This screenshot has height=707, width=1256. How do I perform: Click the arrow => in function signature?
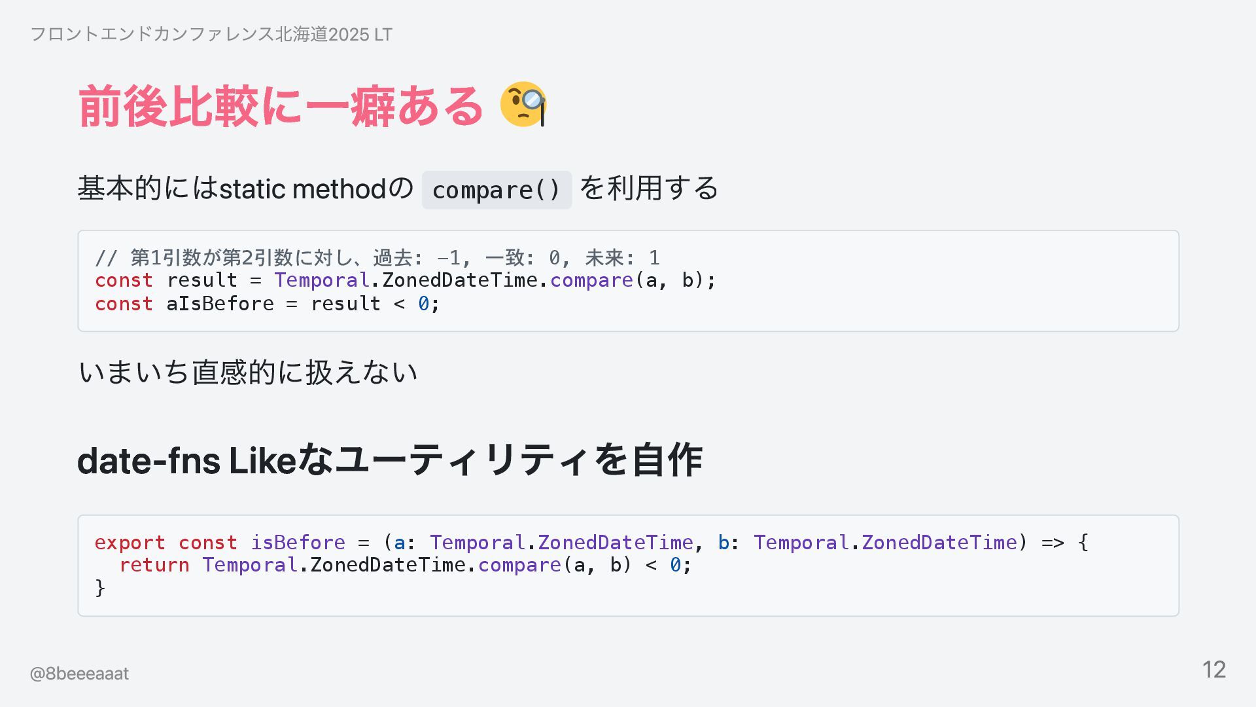pos(1053,543)
